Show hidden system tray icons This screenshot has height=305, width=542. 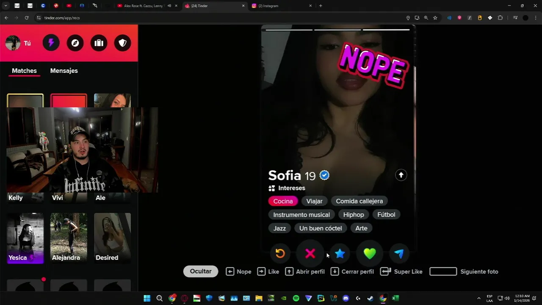pos(479,298)
